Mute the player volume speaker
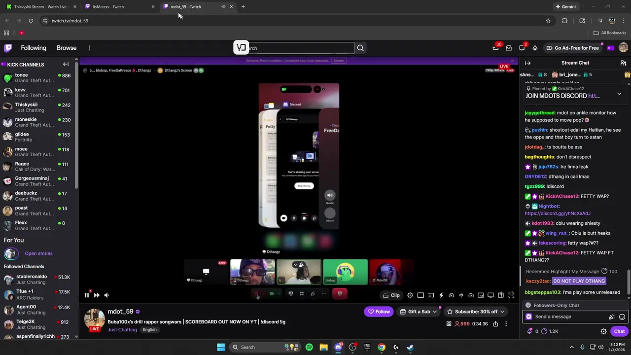Image resolution: width=631 pixels, height=355 pixels. click(106, 295)
